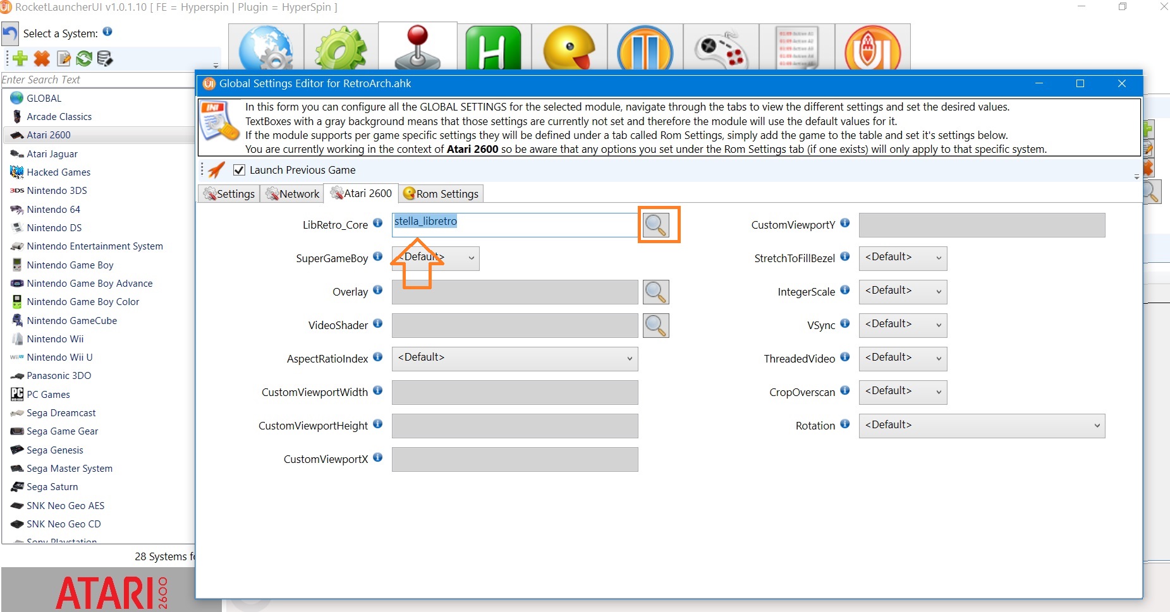Screen dimensions: 1170x612
Task: Open the yellow Pac-Man tab icon
Action: [x=569, y=48]
